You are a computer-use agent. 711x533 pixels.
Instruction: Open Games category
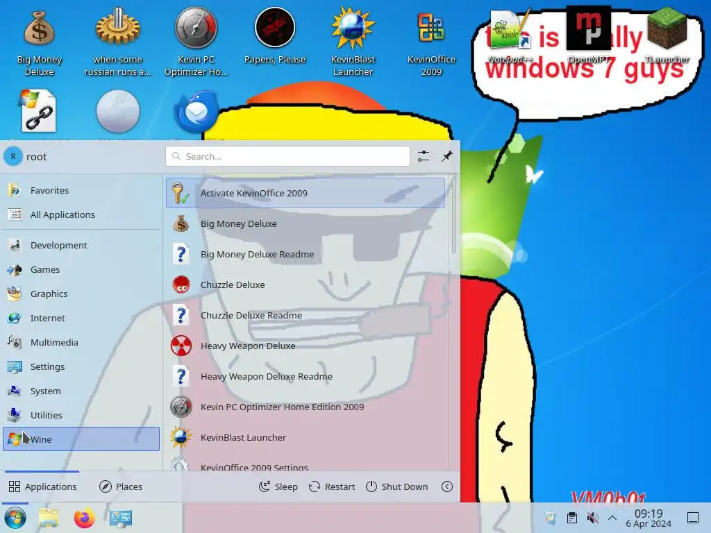click(x=82, y=270)
